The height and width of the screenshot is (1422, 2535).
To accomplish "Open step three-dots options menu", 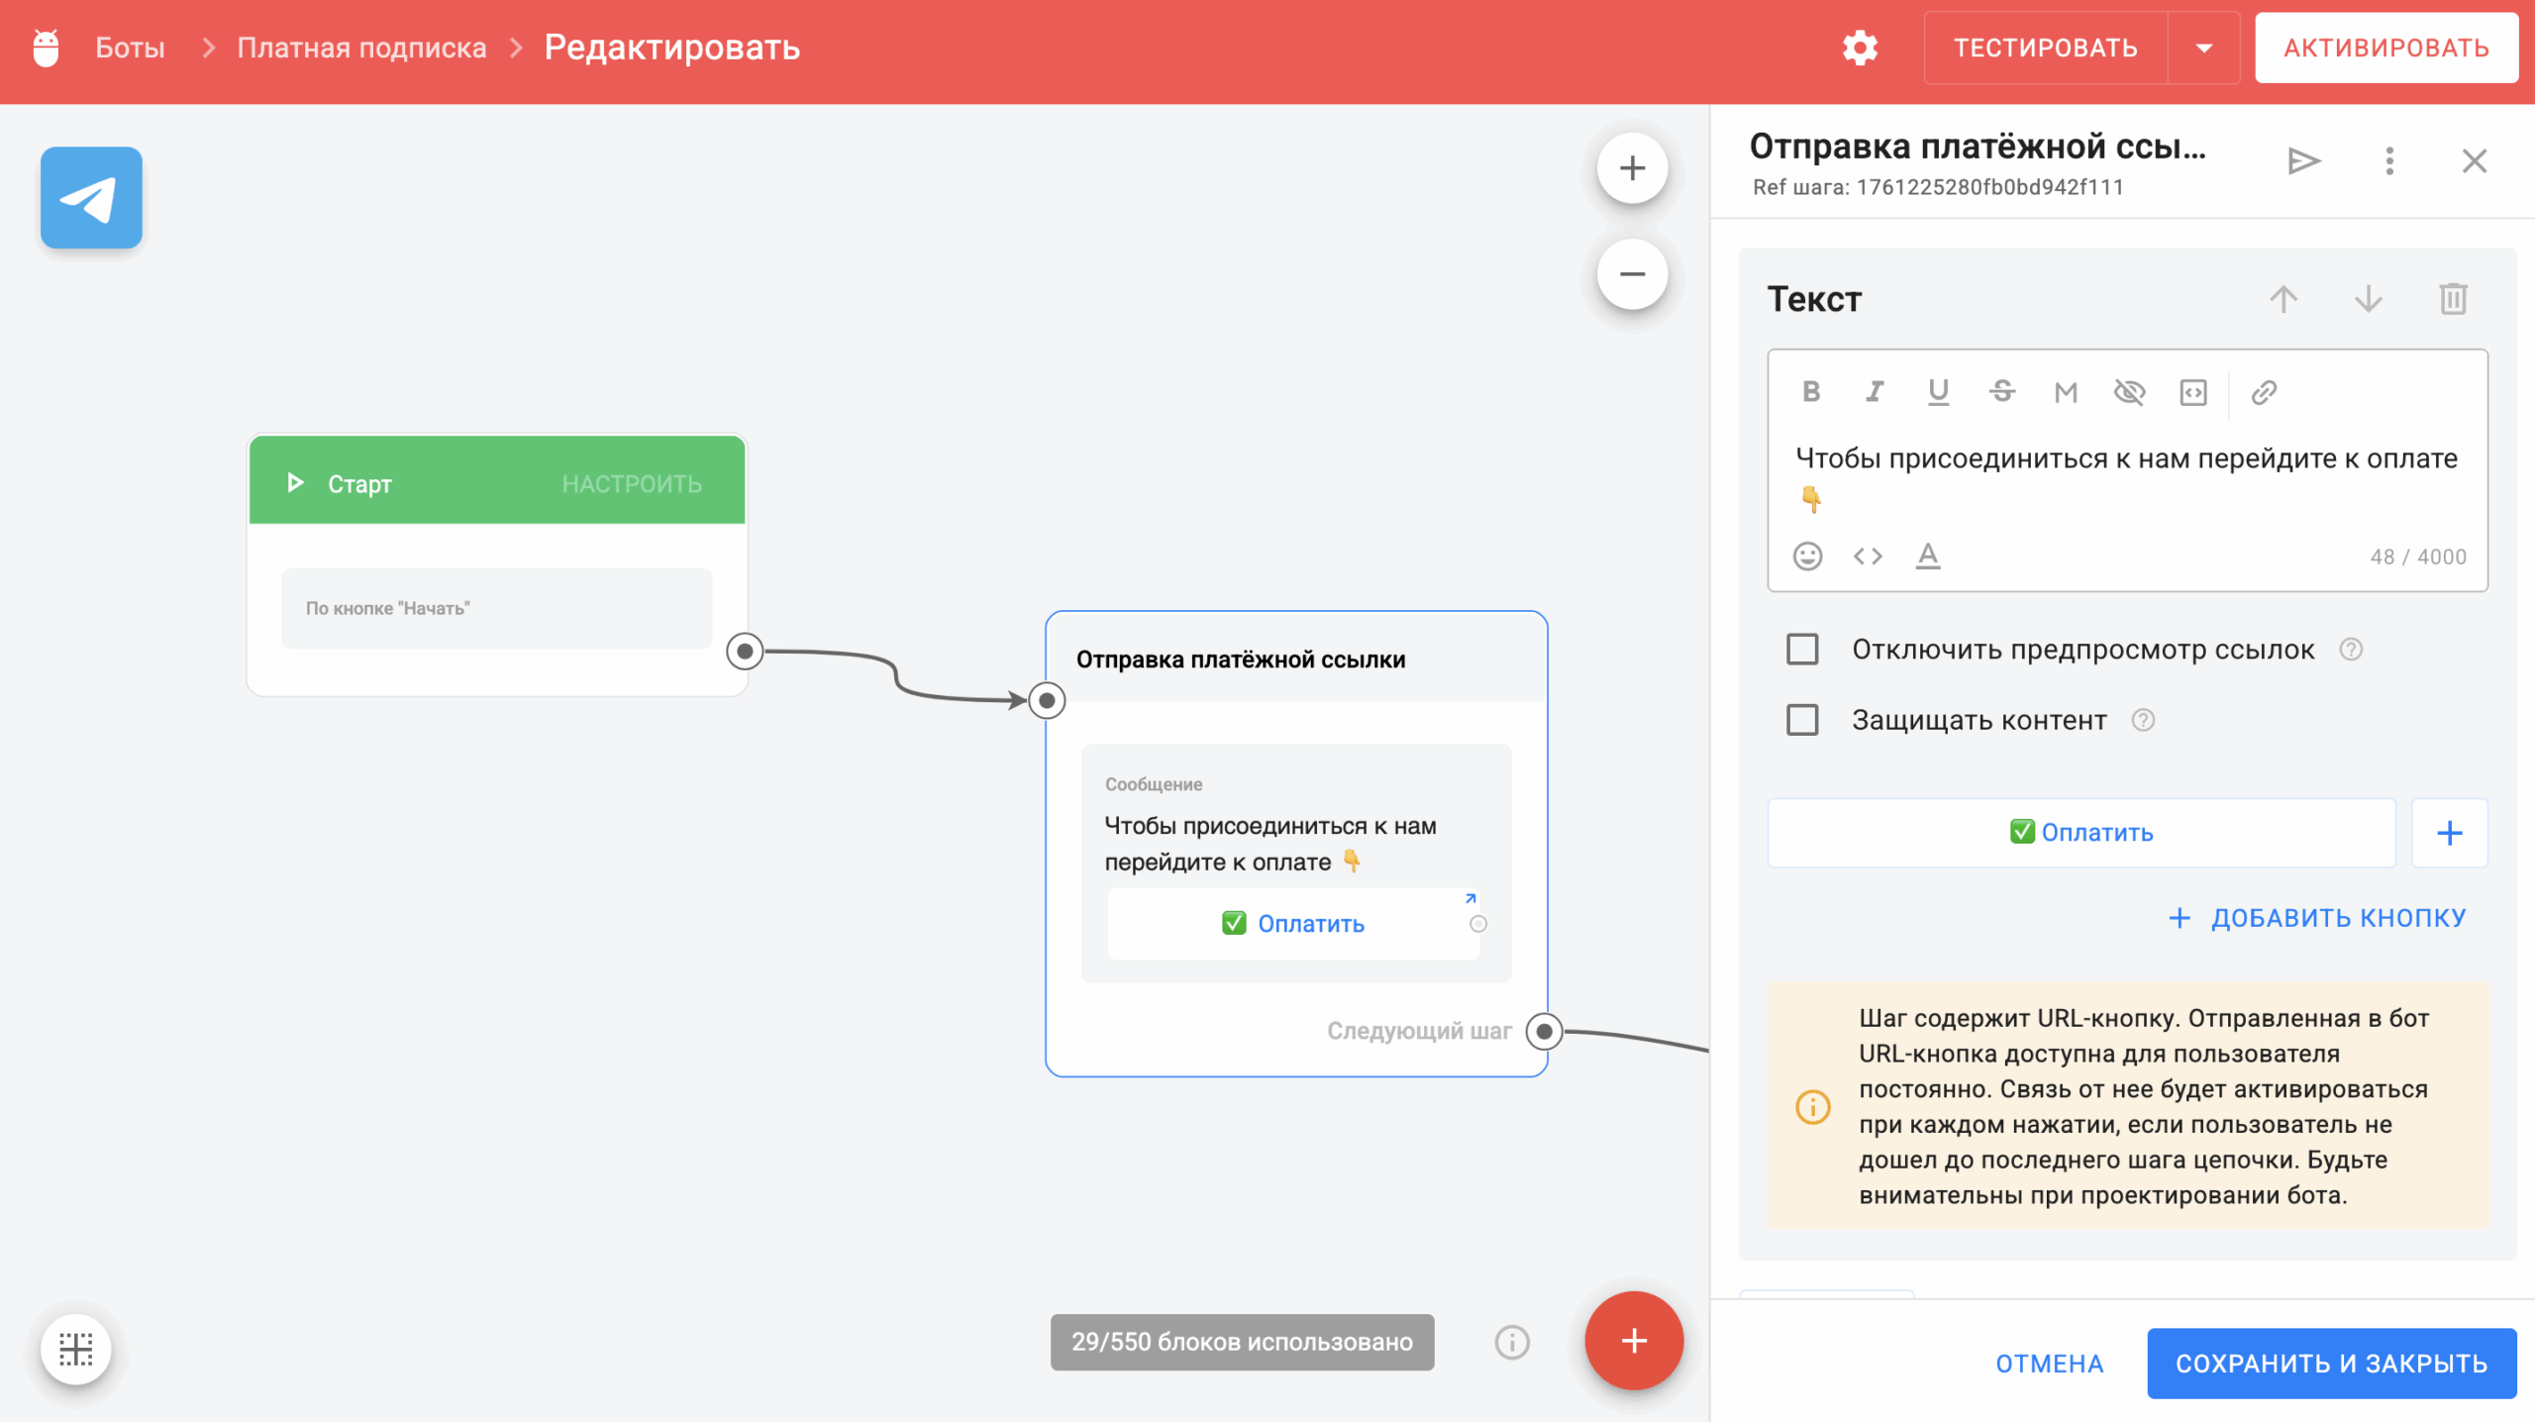I will [2389, 160].
